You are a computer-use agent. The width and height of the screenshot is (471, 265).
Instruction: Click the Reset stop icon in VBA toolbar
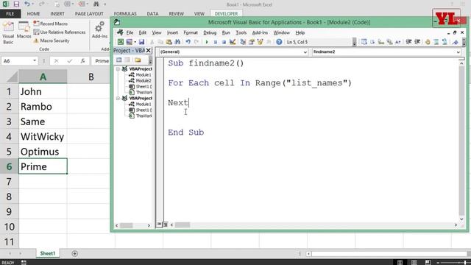(x=224, y=42)
